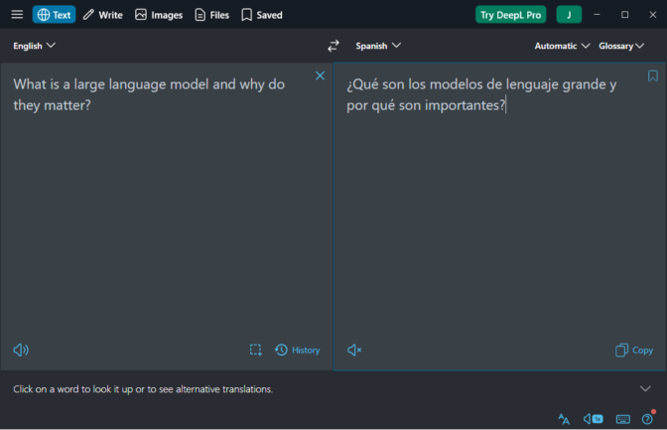
Task: Expand the Automatic formality dropdown
Action: [x=562, y=46]
